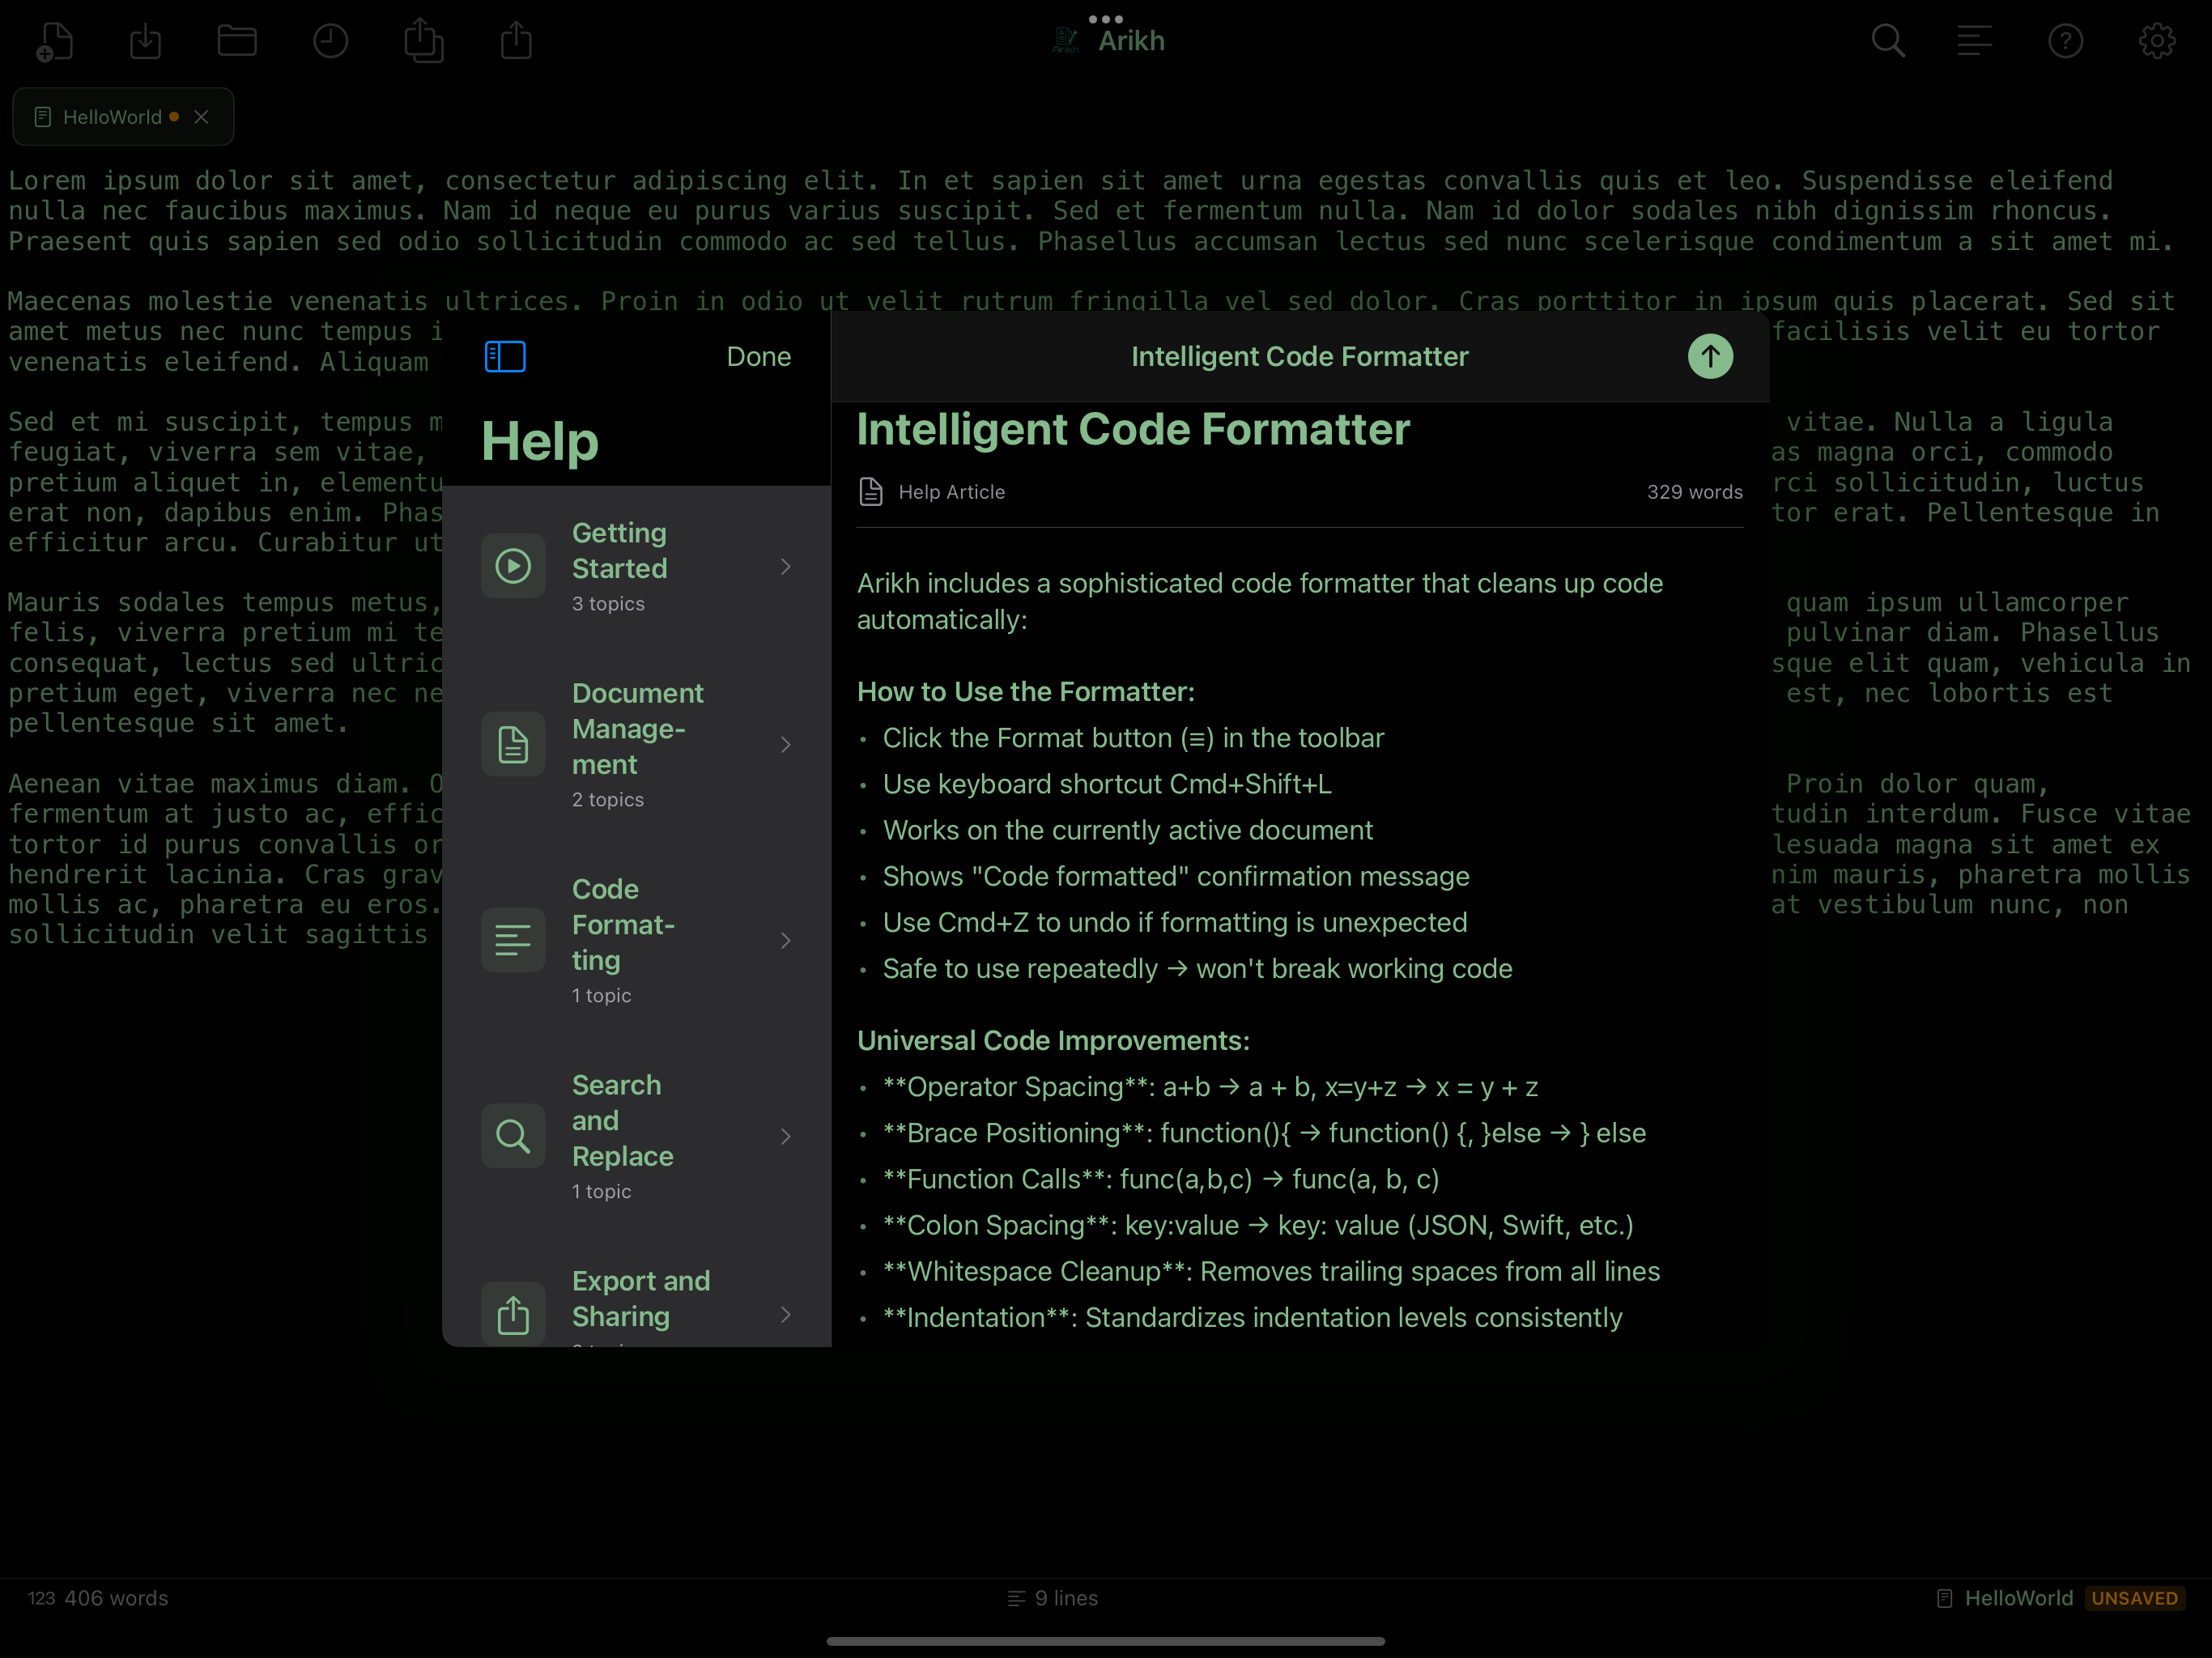Click the Arikh app logo in the title

(1066, 41)
